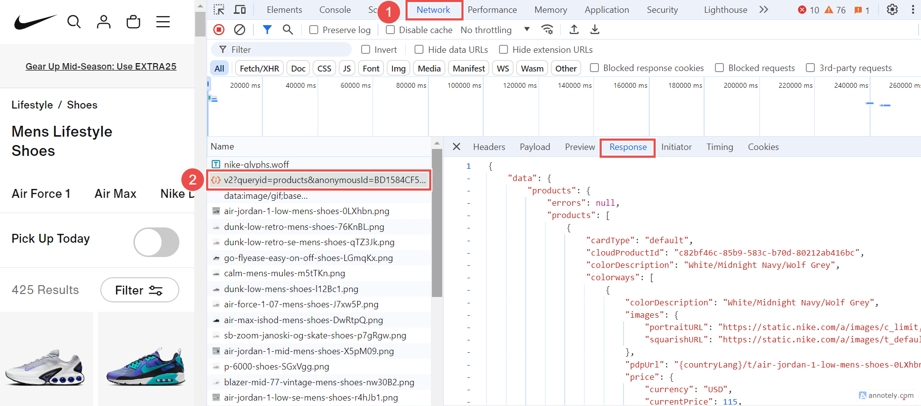
Task: Open the Cookies tab
Action: [x=763, y=147]
